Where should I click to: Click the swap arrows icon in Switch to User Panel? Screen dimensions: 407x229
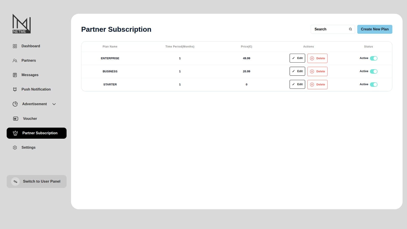(16, 181)
